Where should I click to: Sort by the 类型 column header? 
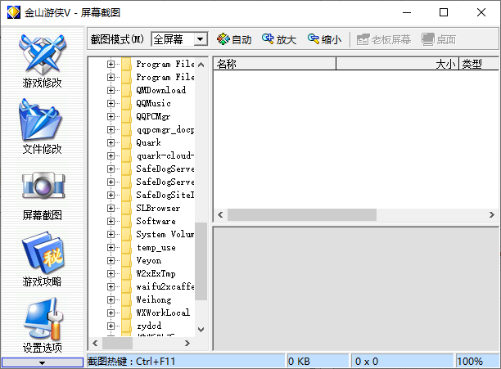479,64
